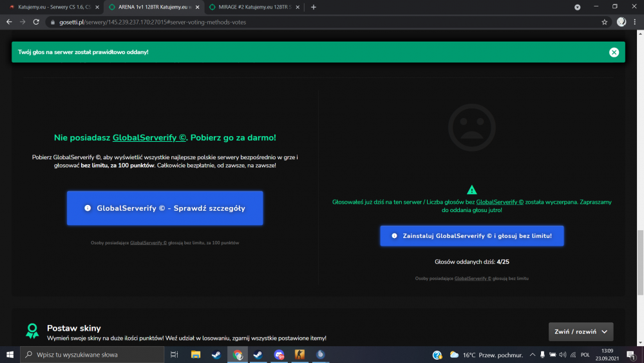The height and width of the screenshot is (363, 644).
Task: Open GlobalServerify link in the vote warning text
Action: (x=500, y=202)
